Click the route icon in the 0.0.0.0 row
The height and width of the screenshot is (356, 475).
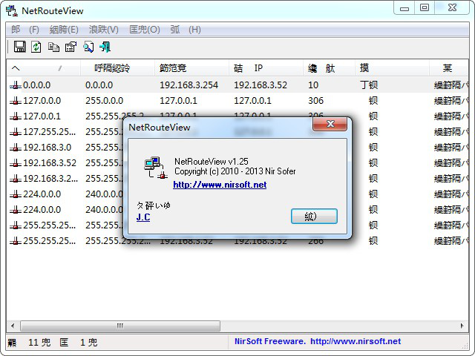point(16,85)
